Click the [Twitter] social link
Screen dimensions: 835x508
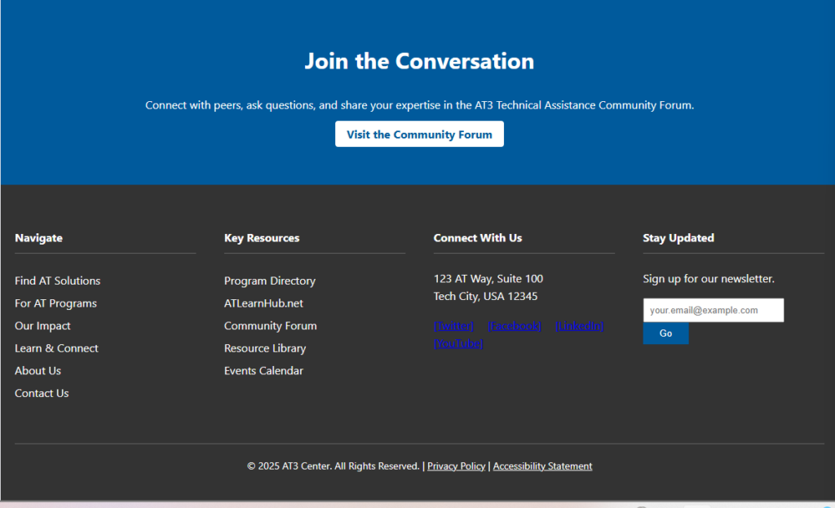453,326
